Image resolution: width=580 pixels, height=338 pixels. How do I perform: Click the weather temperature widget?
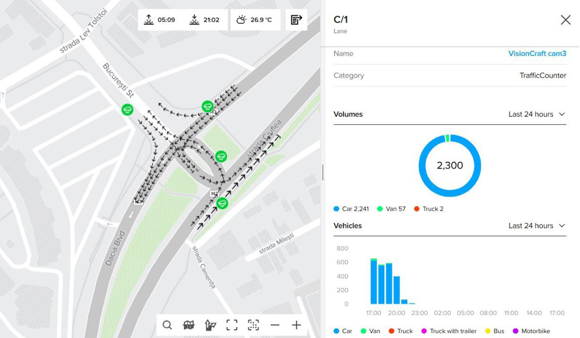(255, 20)
